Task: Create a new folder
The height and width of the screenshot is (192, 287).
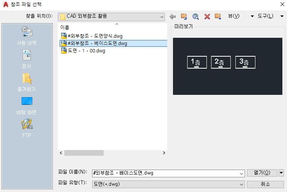Action: tap(218, 17)
